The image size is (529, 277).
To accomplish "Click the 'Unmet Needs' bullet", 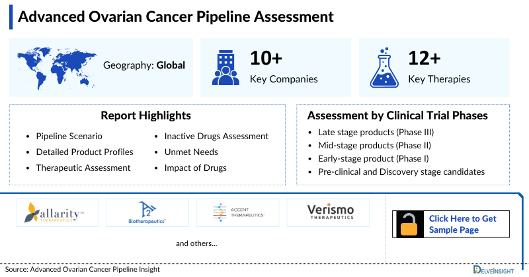I will point(191,152).
